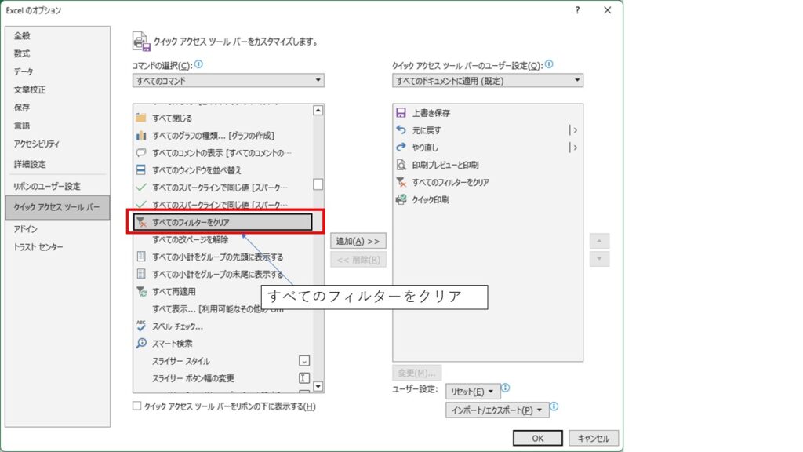Click the Save icon in the right list
The height and width of the screenshot is (452, 803).
coord(401,113)
